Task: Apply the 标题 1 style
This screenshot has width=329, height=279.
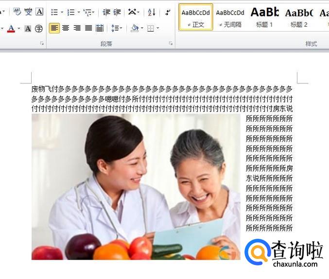Action: pyautogui.click(x=264, y=16)
